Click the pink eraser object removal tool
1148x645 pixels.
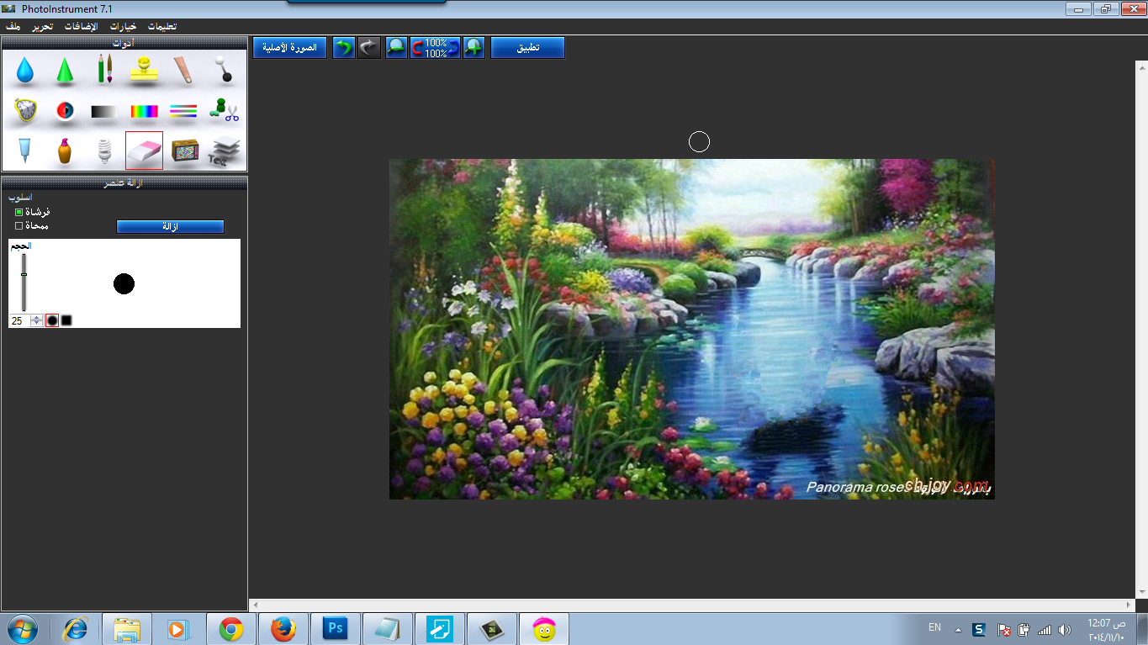[145, 151]
